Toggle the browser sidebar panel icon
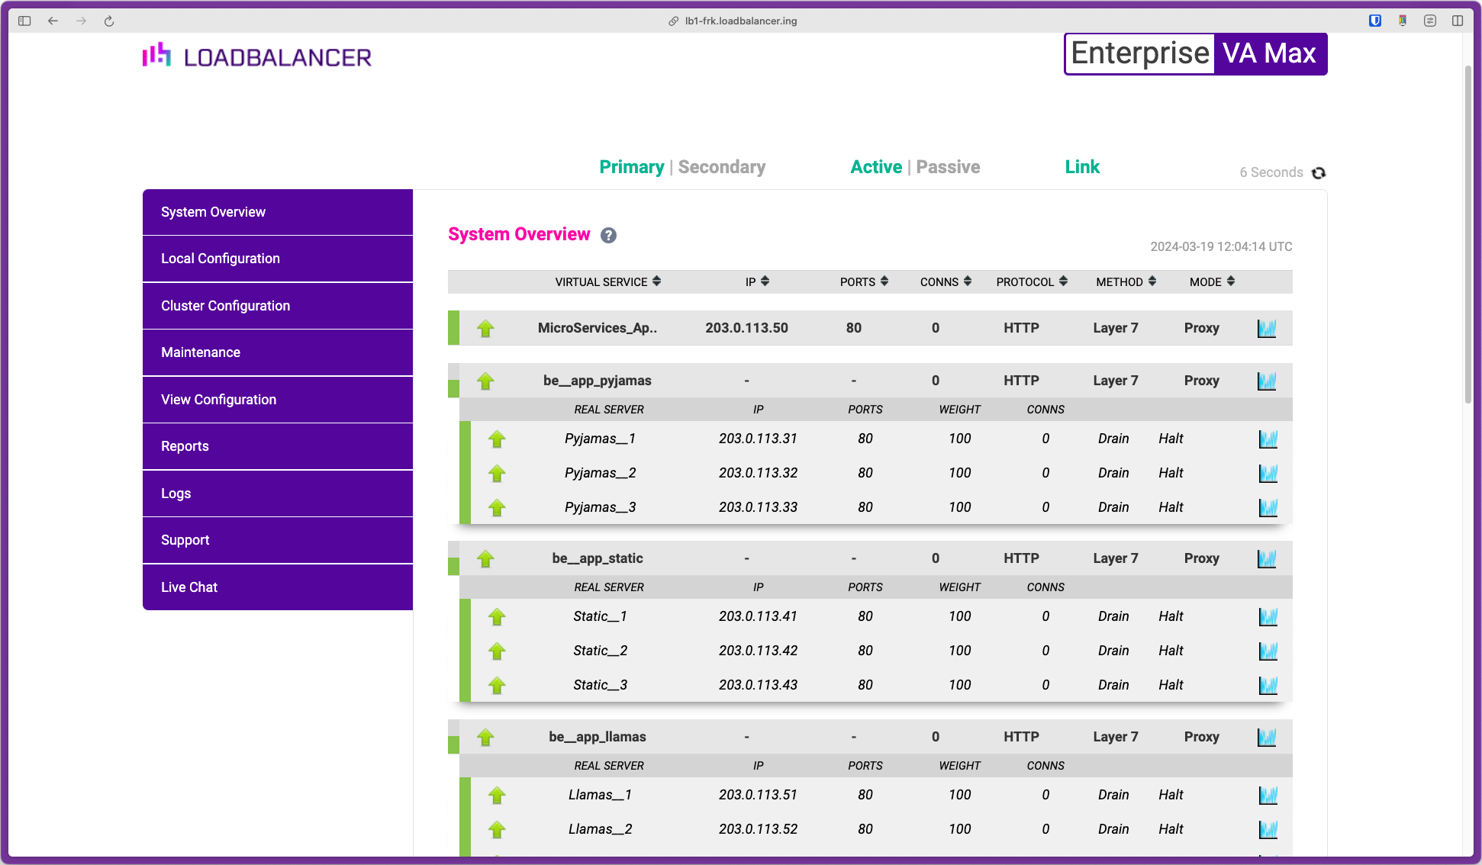The width and height of the screenshot is (1482, 865). [24, 21]
